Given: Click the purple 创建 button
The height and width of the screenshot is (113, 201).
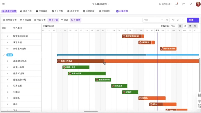Looking at the screenshot, I should [191, 20].
